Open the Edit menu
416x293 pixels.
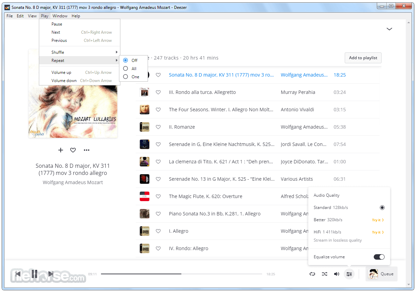pyautogui.click(x=20, y=16)
